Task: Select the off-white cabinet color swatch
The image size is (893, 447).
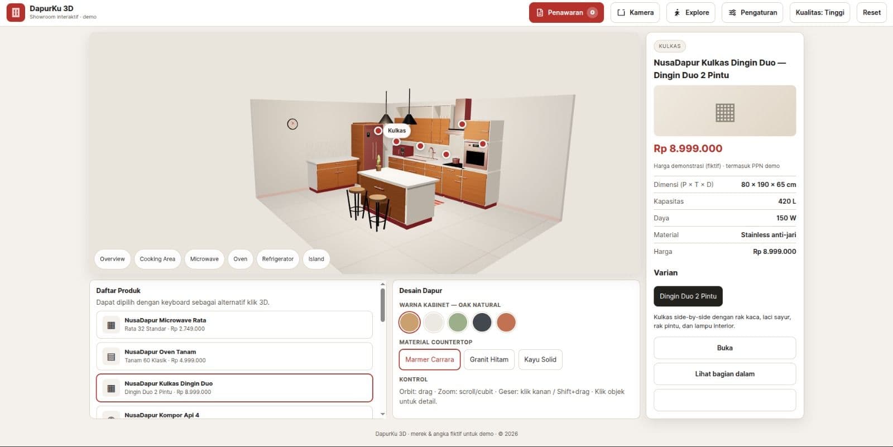Action: [x=434, y=322]
